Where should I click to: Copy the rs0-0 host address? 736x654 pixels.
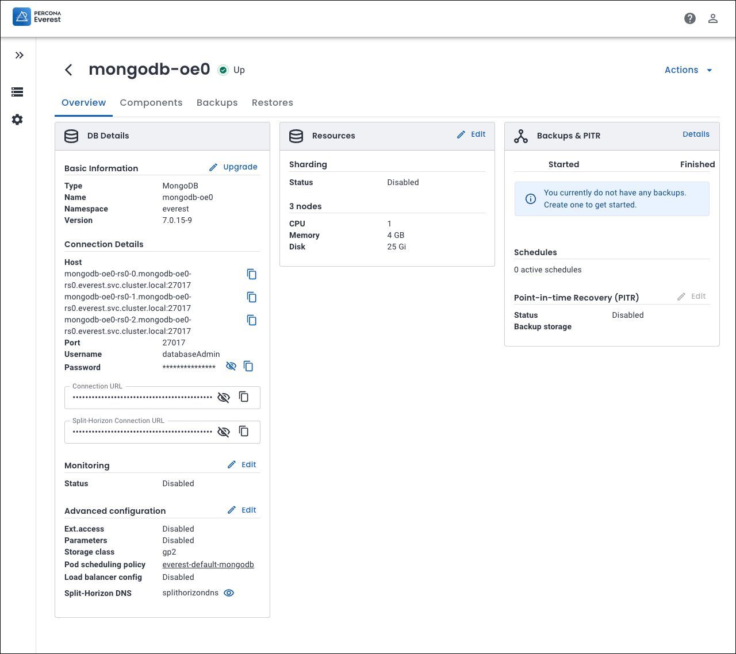251,274
